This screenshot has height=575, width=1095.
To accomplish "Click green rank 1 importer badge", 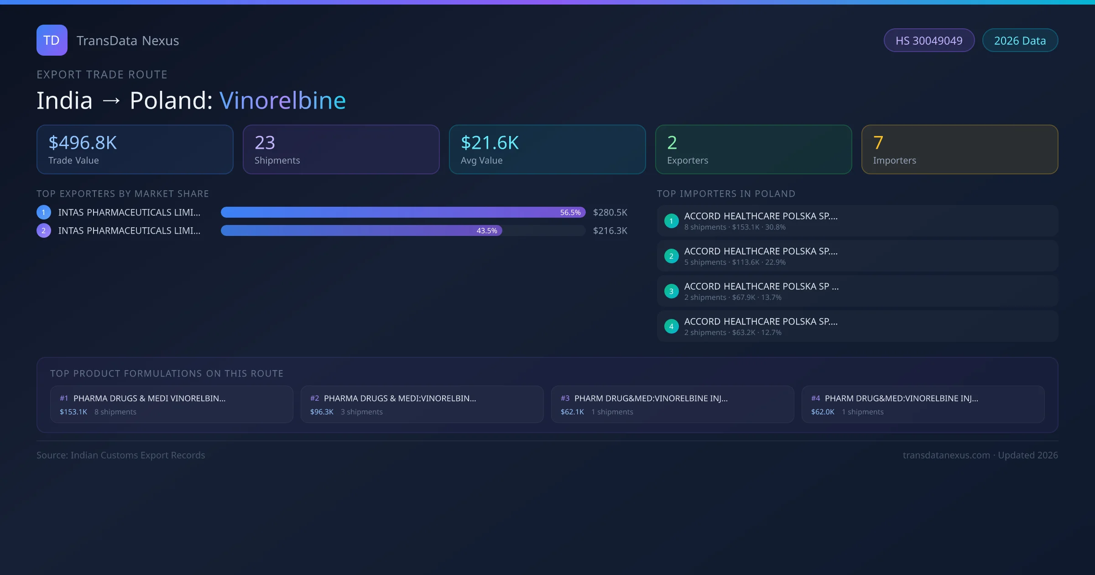I will point(671,221).
